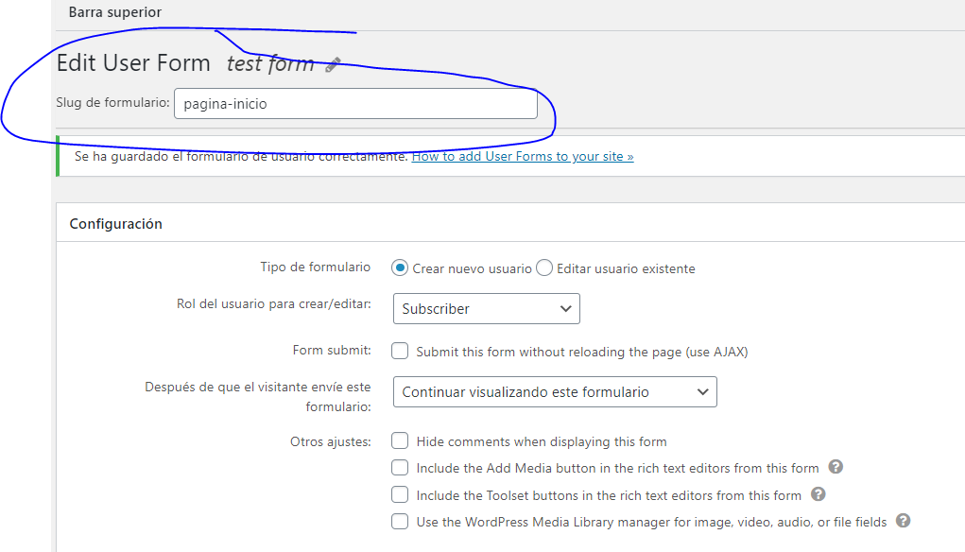Enable Submit this form without reloading (AJAX)

[x=400, y=351]
